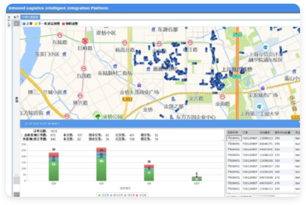
Task: Expand the map toolbar arrow button
Action: pyautogui.click(x=16, y=23)
